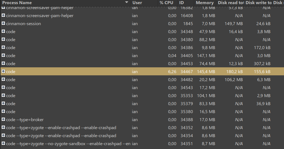The height and width of the screenshot is (149, 284).
Task: Click the 155,6 kB disk write value
Action: point(262,72)
